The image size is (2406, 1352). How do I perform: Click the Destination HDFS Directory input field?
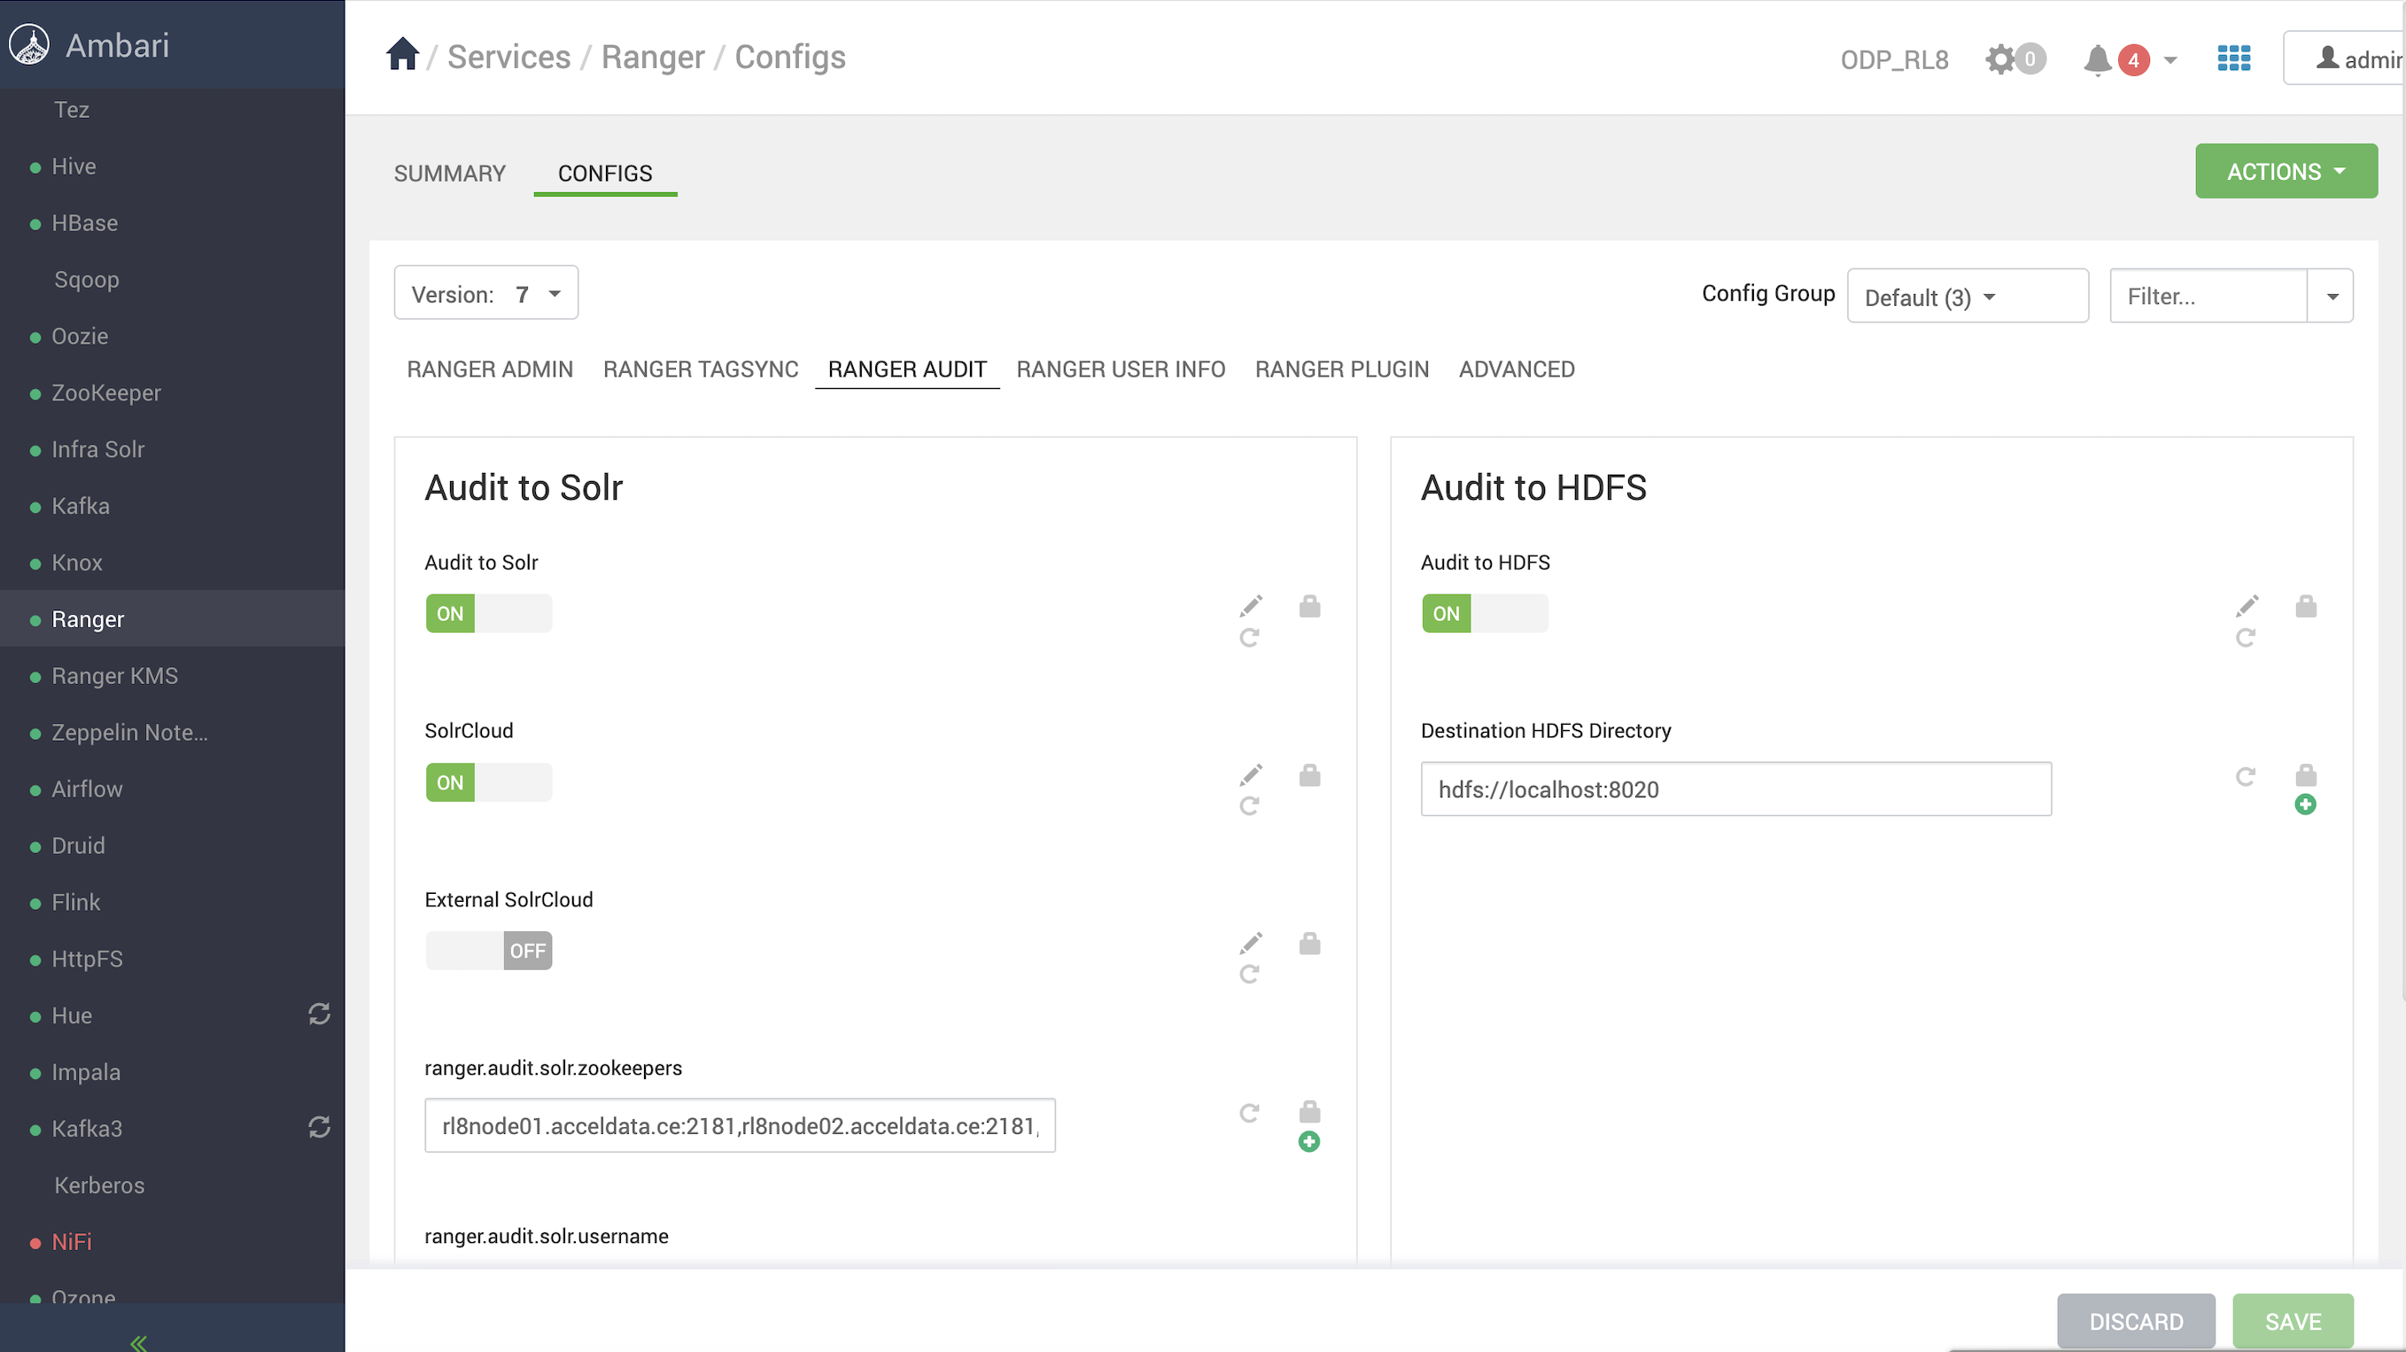[x=1736, y=789]
